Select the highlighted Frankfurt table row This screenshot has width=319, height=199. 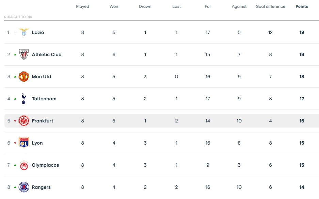coord(162,121)
